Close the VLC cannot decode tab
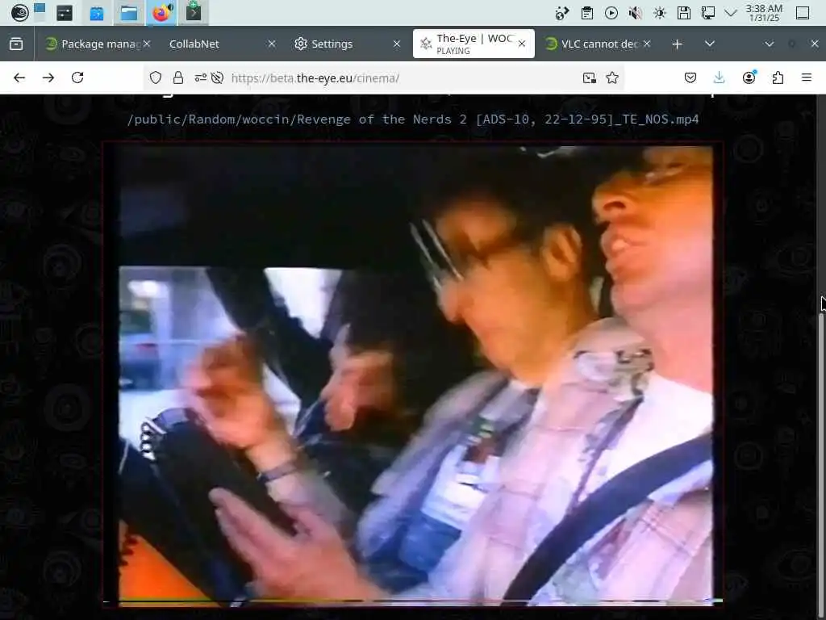This screenshot has height=620, width=826. 647,44
